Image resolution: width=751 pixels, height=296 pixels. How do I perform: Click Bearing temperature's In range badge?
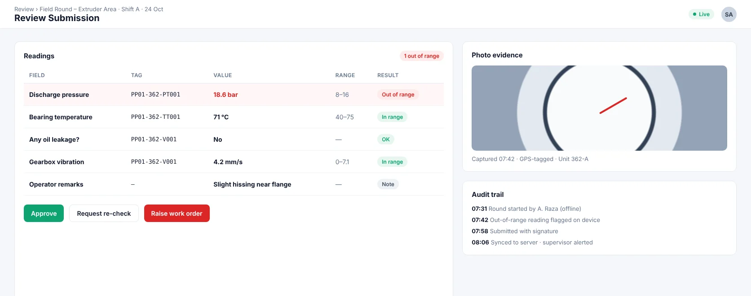392,117
